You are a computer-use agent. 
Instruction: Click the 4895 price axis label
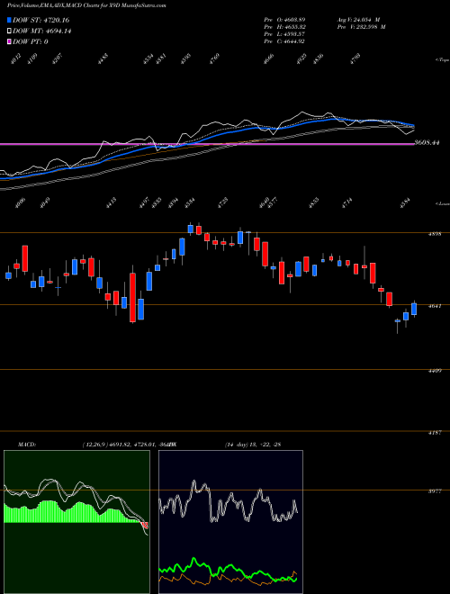(x=435, y=234)
